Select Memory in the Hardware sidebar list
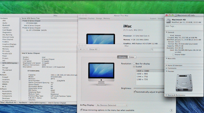204x113 pixels. (5, 49)
